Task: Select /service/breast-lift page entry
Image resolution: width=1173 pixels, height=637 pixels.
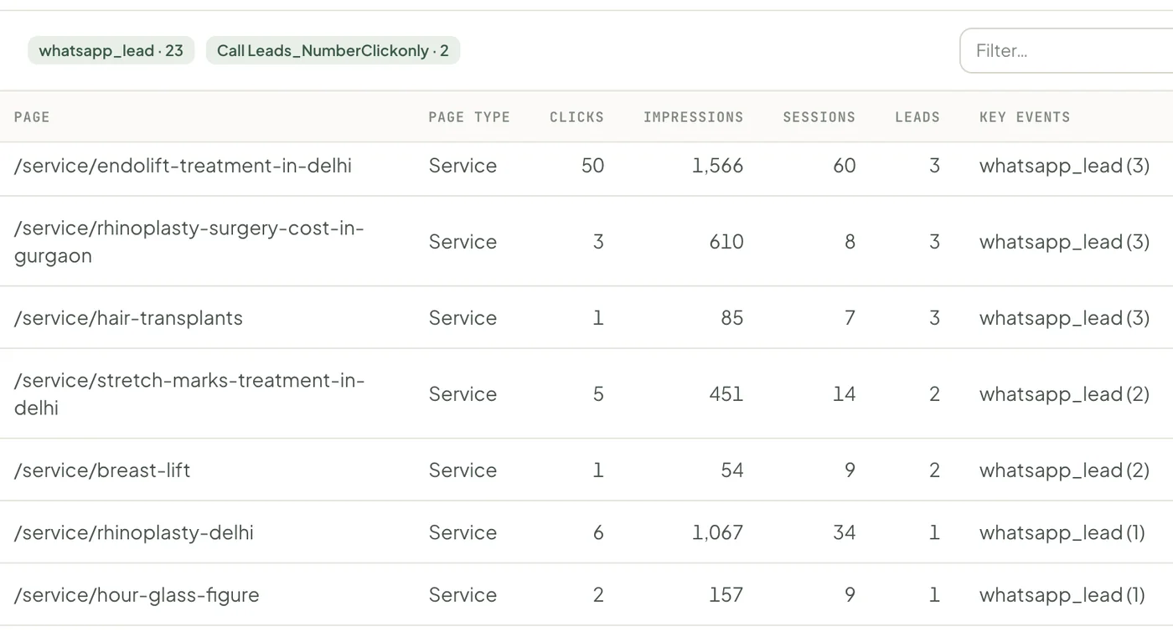Action: coord(102,470)
